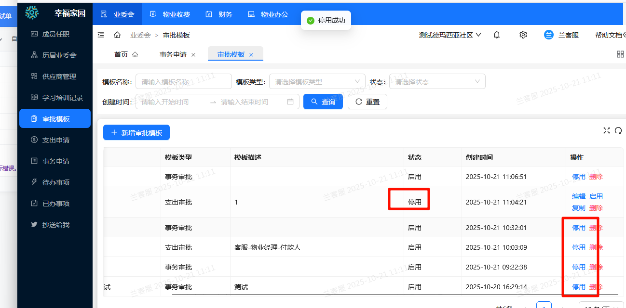This screenshot has width=626, height=308.
Task: 启用 the disabled 支出审批 template
Action: (x=596, y=196)
